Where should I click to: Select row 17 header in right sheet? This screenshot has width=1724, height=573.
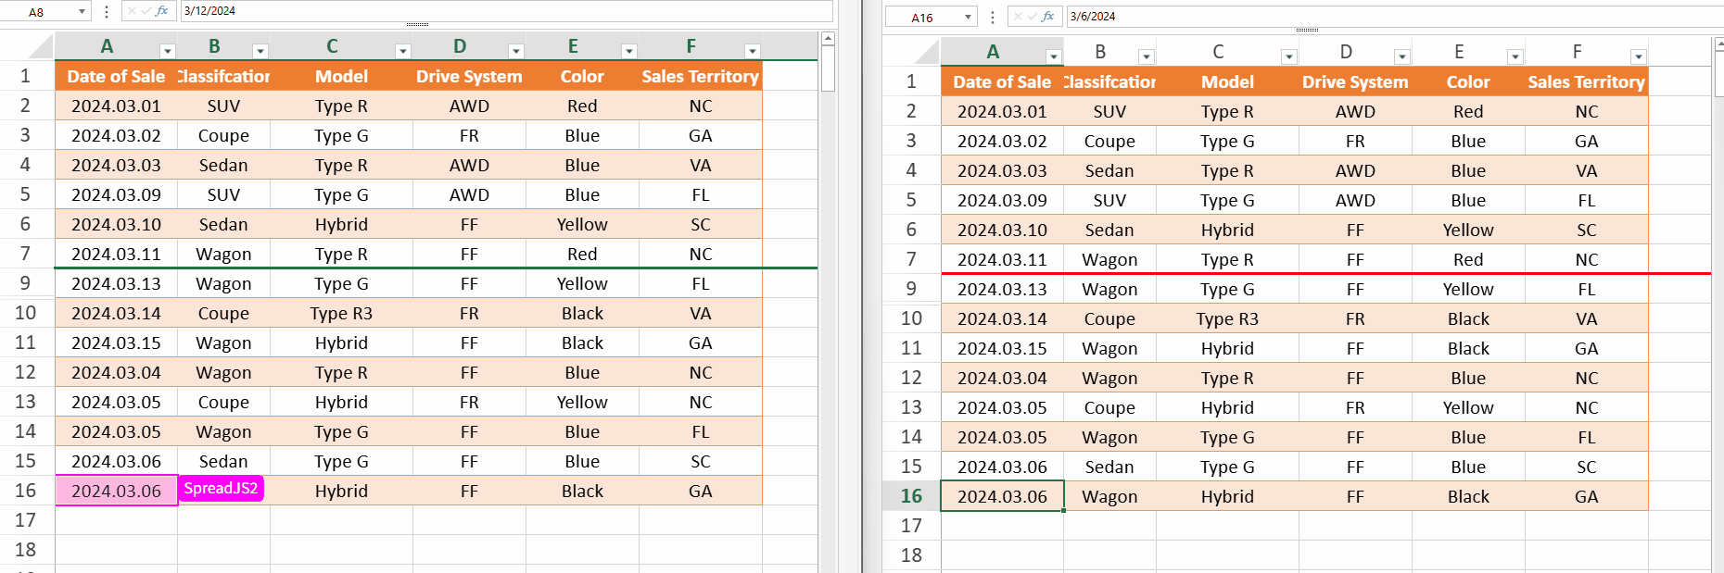pyautogui.click(x=911, y=526)
